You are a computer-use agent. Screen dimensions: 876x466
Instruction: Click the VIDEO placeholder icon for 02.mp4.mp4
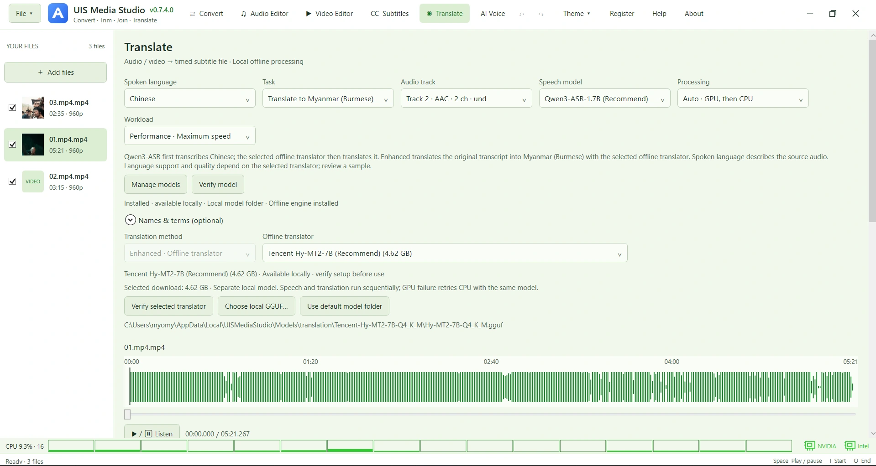click(x=33, y=181)
